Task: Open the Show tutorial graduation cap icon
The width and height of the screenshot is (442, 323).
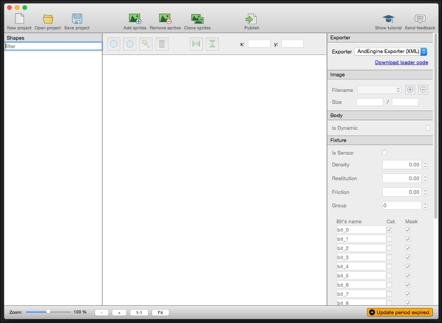Action: coord(388,19)
